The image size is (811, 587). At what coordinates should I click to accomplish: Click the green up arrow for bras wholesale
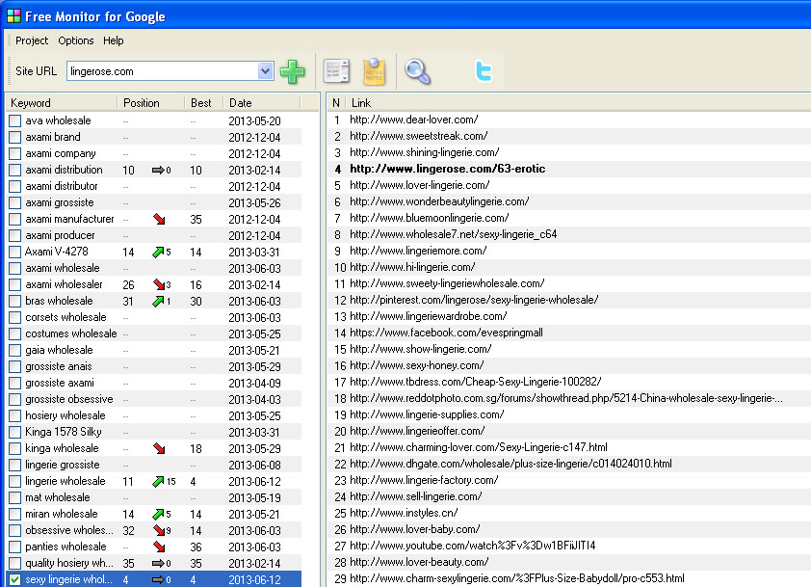(x=158, y=302)
